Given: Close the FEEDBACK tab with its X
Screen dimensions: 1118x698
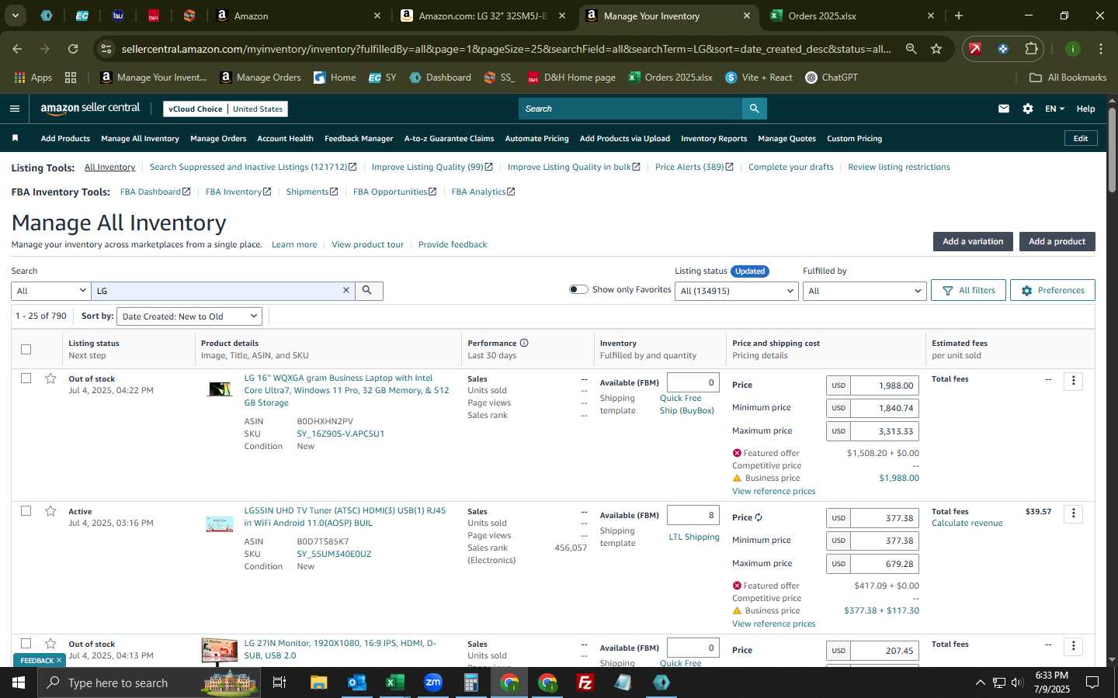Looking at the screenshot, I should (x=59, y=660).
